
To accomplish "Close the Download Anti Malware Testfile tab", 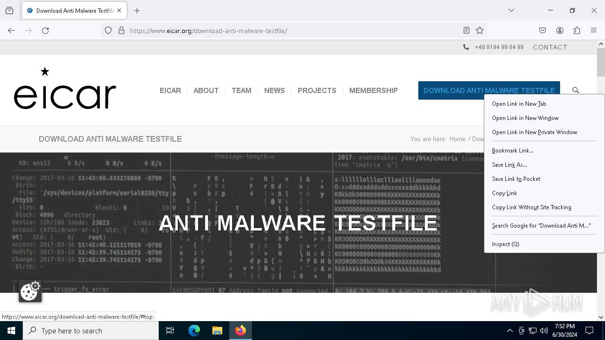I will (x=119, y=10).
